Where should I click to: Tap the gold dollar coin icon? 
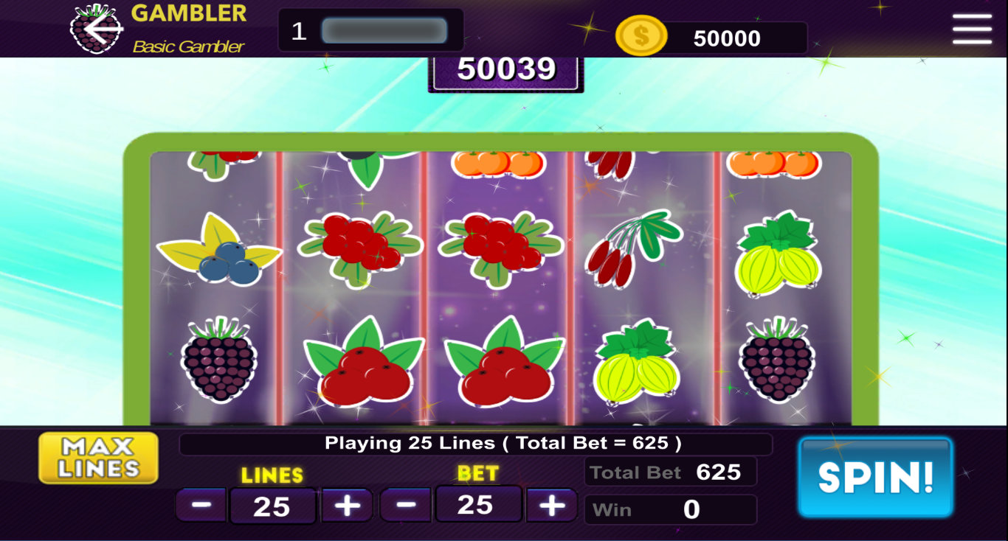click(x=641, y=36)
